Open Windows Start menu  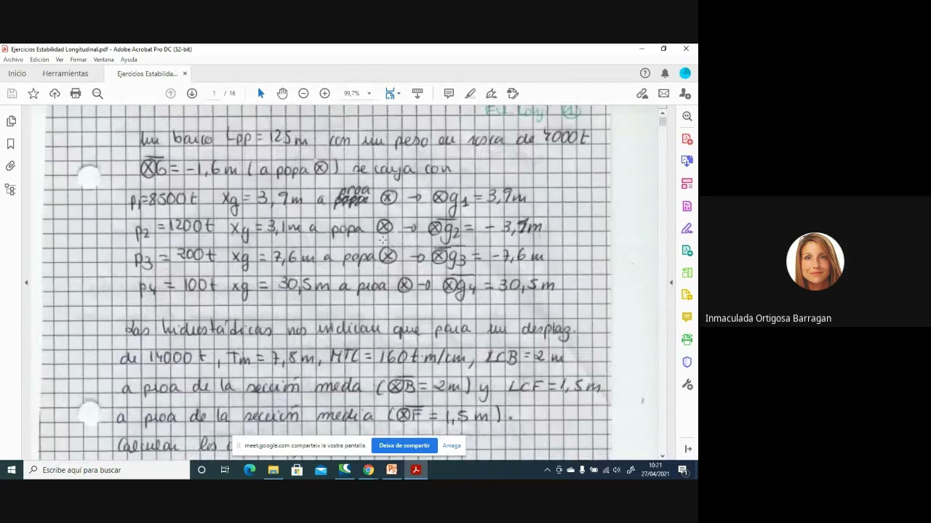(12, 470)
